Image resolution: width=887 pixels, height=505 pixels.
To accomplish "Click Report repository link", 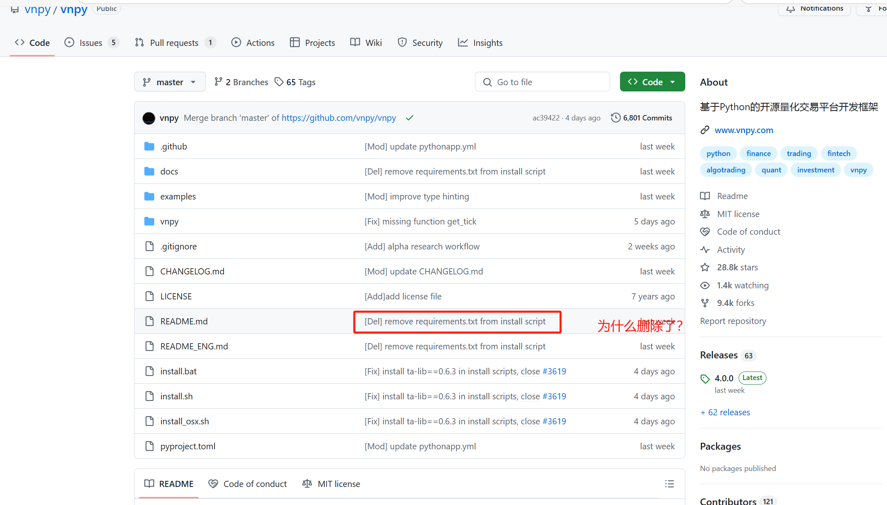I will coord(733,321).
